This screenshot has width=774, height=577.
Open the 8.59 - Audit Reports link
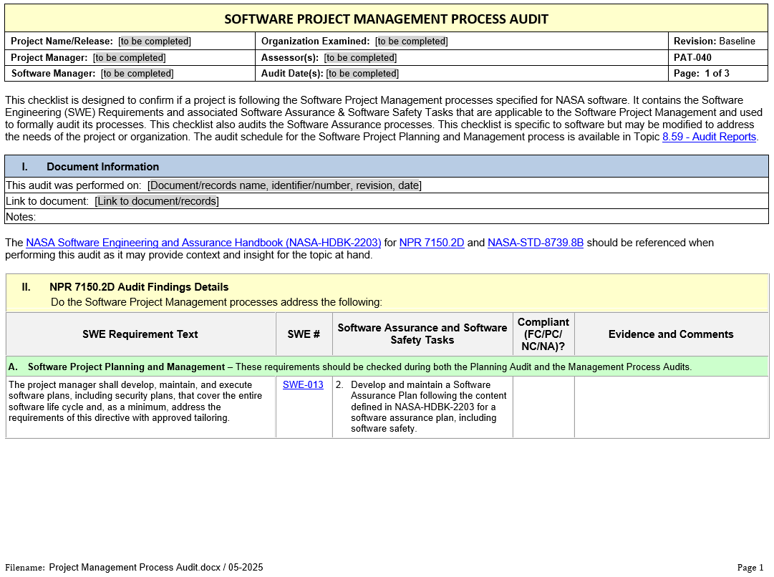click(709, 137)
